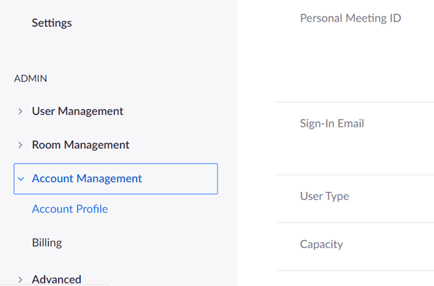
Task: Click the Account Management menu label
Action: pos(87,179)
